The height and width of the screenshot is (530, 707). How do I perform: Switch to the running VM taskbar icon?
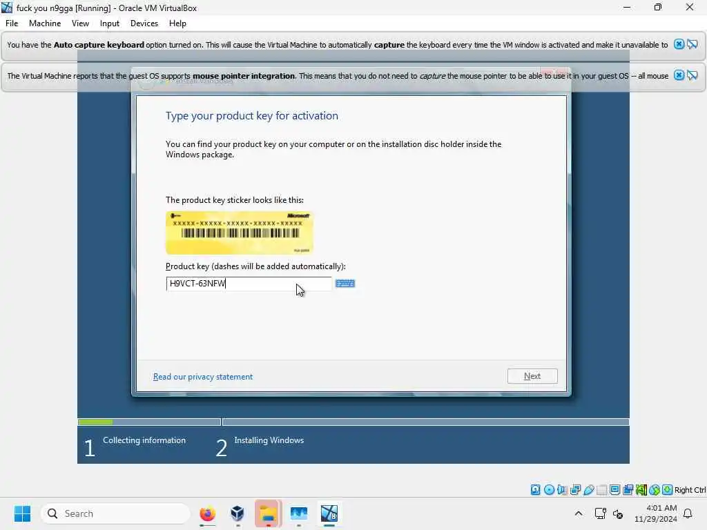[329, 513]
